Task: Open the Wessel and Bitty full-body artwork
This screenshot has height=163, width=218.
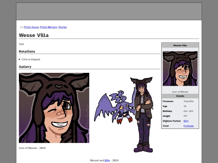Action: coord(124,115)
